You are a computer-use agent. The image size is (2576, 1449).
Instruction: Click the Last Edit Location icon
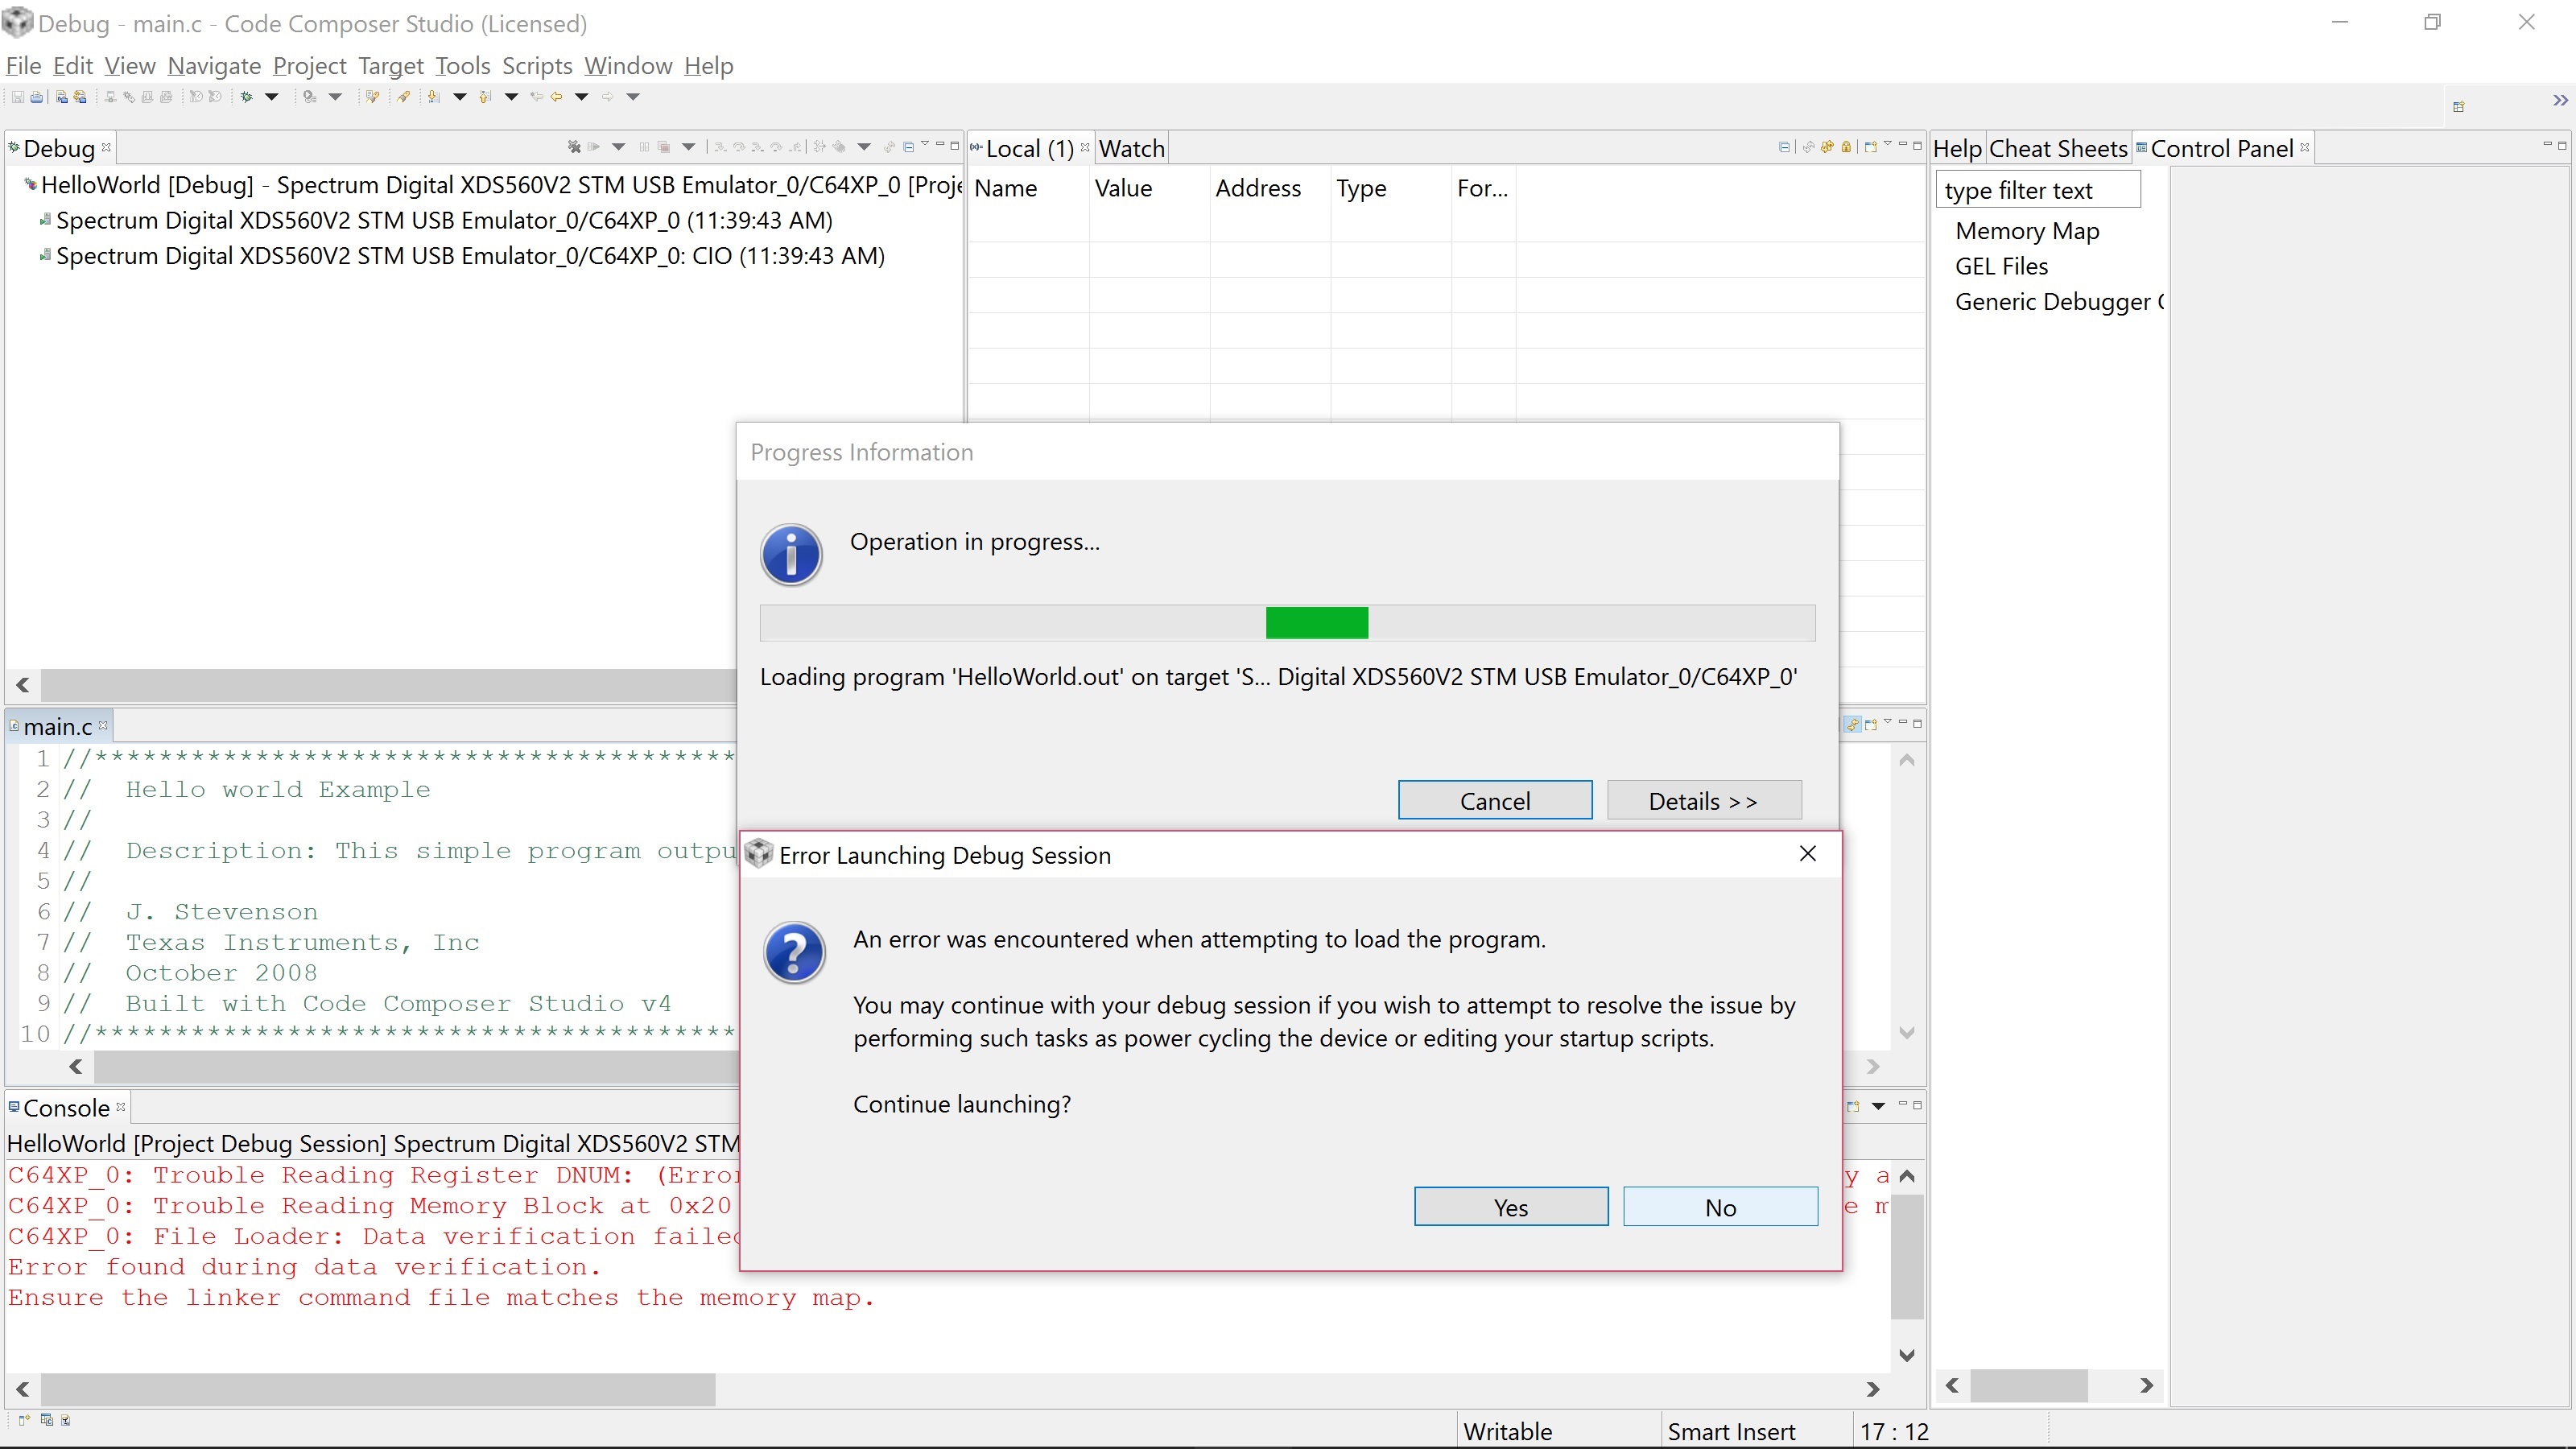(x=537, y=97)
